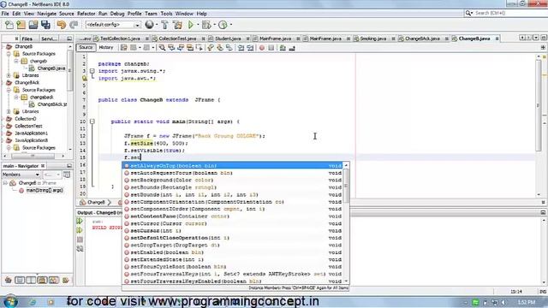Switch to the Files tab in the sidebar

[x=27, y=38]
